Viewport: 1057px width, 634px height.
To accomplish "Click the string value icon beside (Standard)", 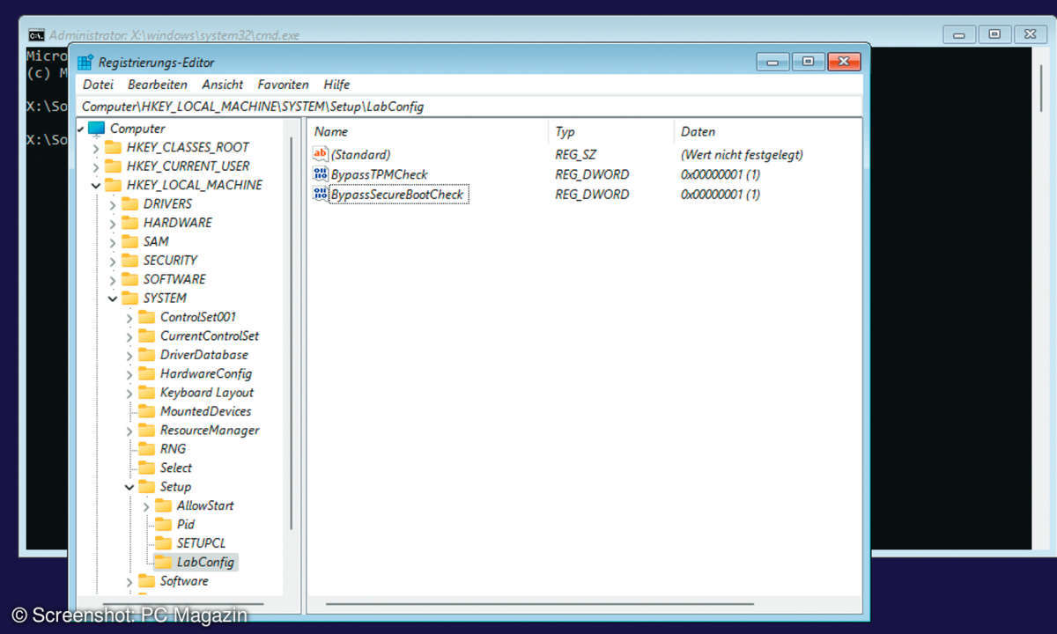I will (321, 154).
